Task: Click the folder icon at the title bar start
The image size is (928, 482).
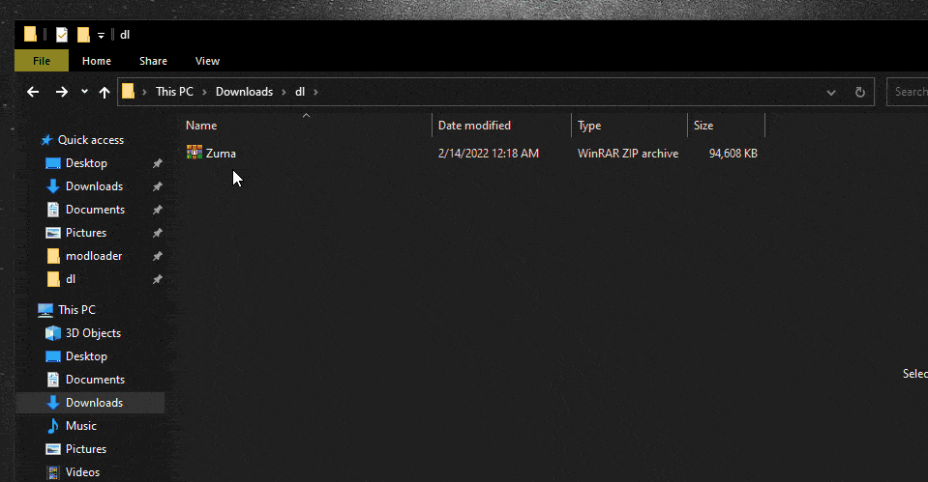Action: coord(30,34)
